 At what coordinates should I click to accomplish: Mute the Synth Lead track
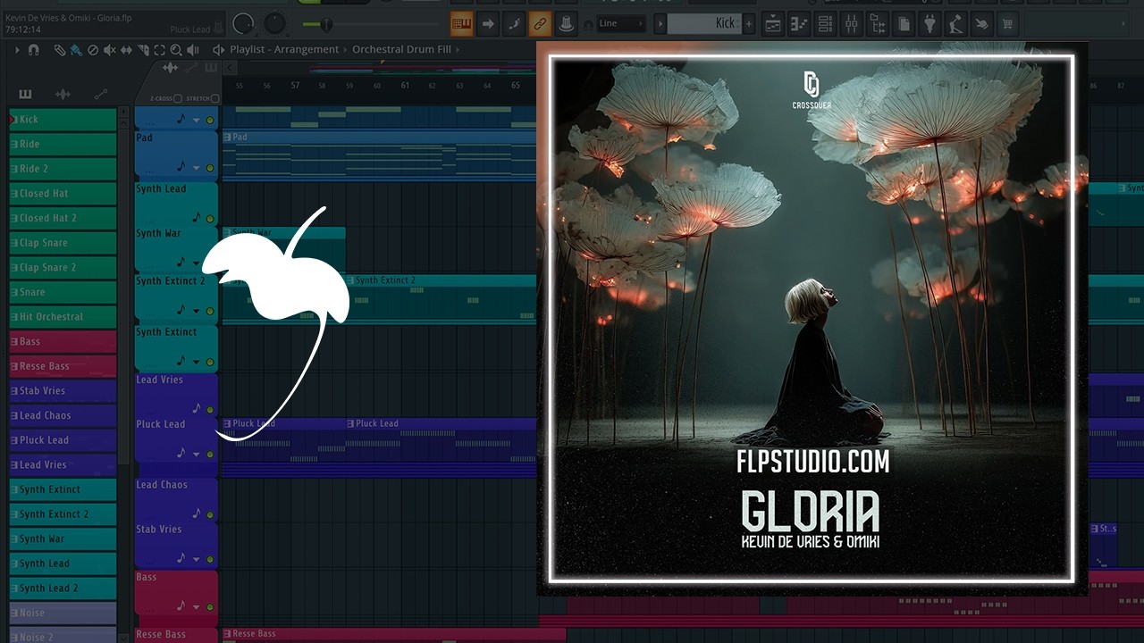[210, 219]
